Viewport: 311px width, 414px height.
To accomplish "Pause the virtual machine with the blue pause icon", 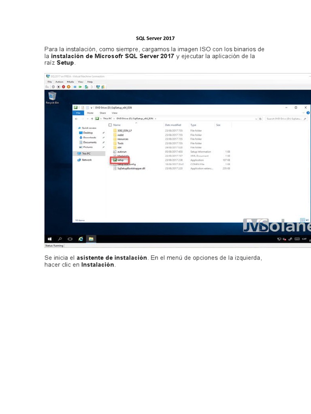I will 75,87.
